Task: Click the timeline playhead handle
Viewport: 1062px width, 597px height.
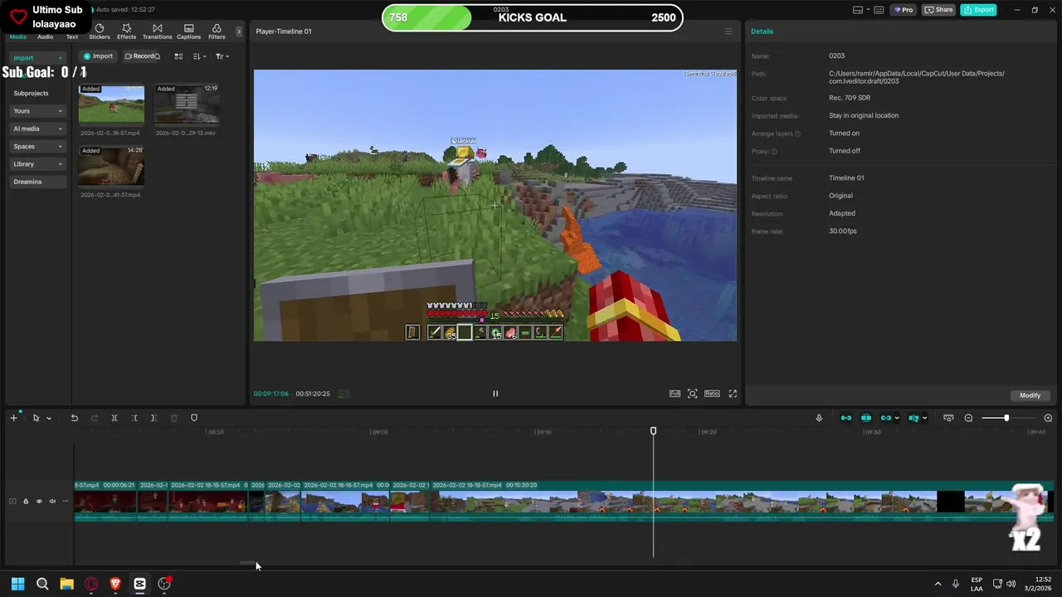Action: coord(653,430)
